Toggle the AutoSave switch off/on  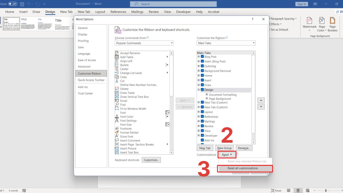tap(13, 4)
